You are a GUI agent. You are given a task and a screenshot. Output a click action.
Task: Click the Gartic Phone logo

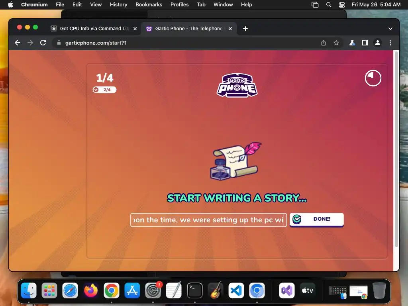click(237, 85)
